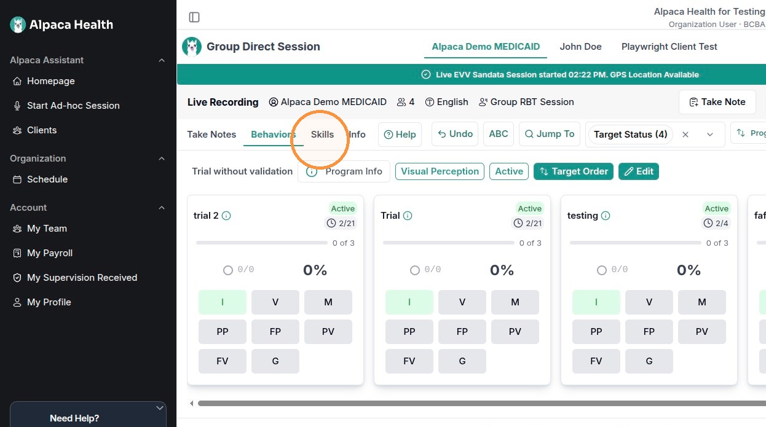The height and width of the screenshot is (427, 766).
Task: Click the info icon next to trial 2
Action: click(226, 216)
